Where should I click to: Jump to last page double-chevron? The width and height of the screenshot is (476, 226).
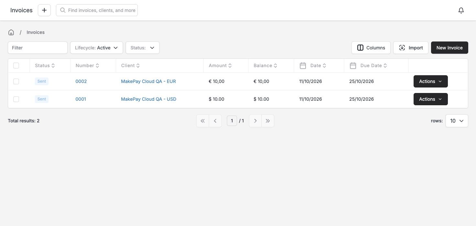[268, 121]
